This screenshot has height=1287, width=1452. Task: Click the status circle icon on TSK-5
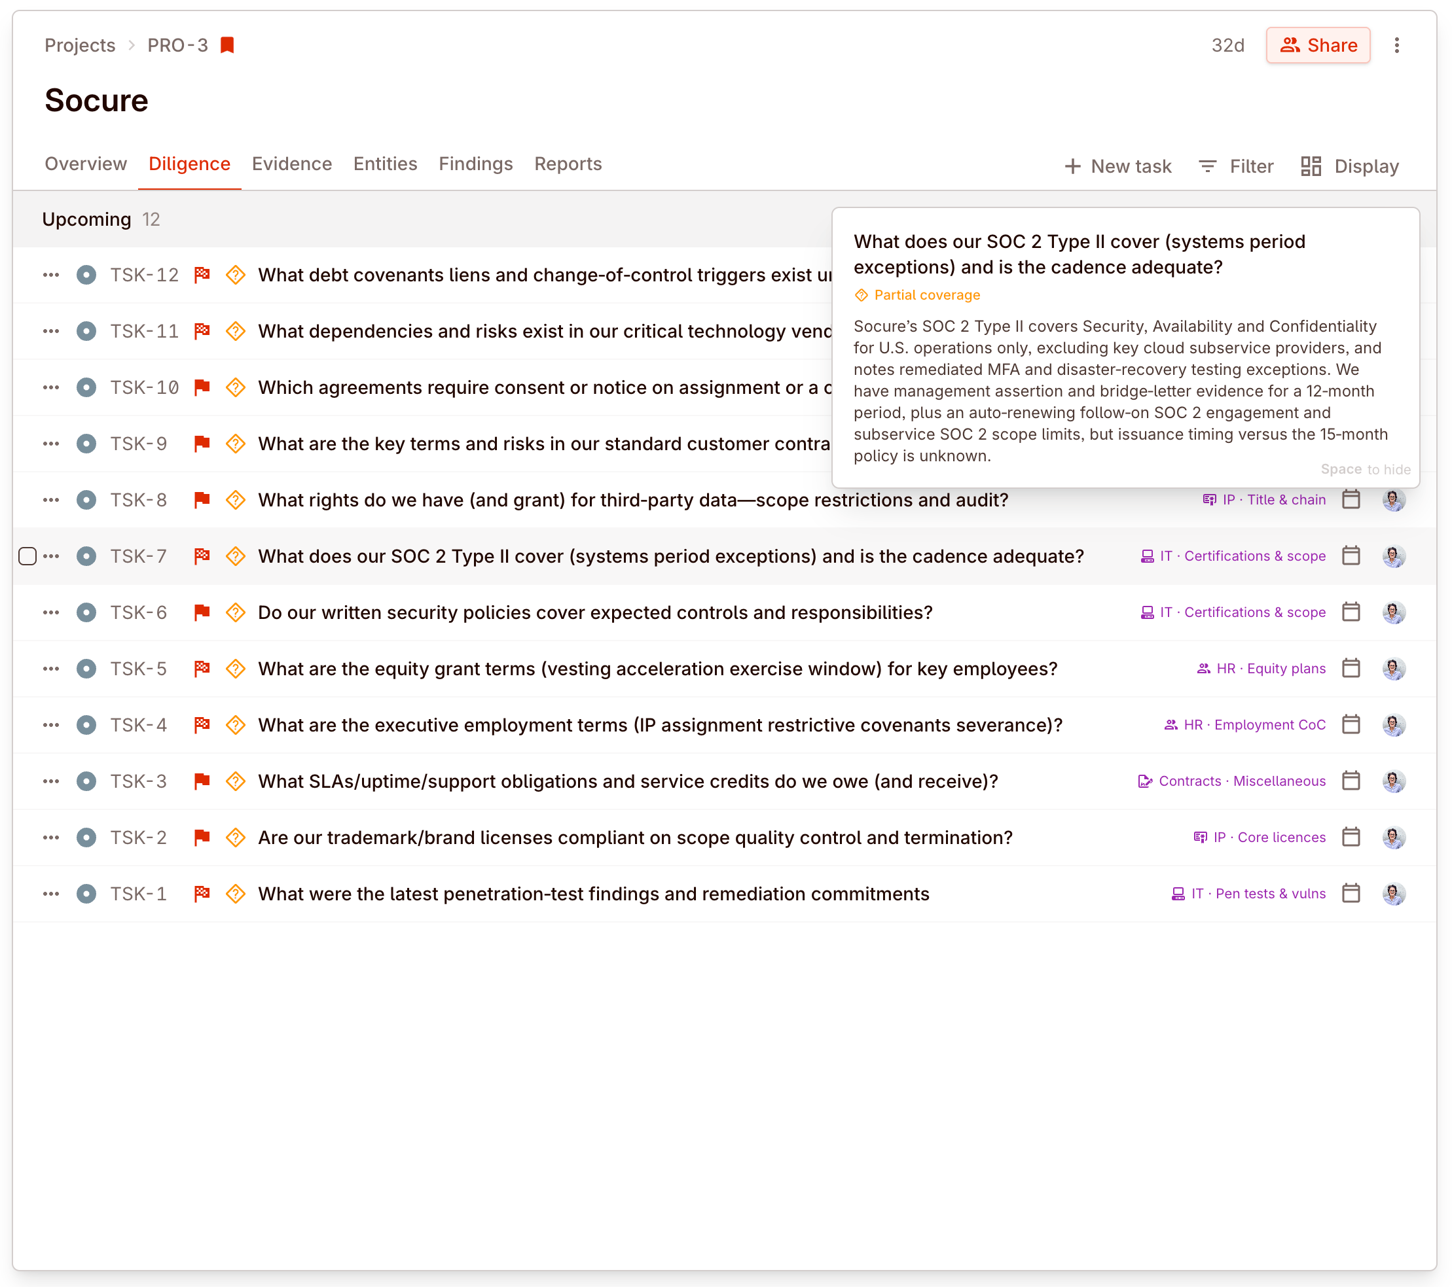86,668
